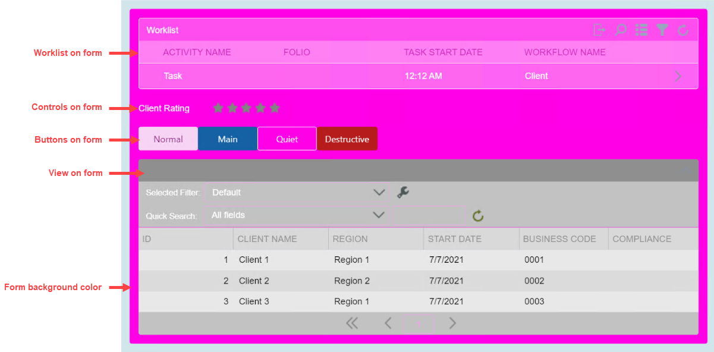Refresh the Worklist with the circular arrow

pos(683,30)
